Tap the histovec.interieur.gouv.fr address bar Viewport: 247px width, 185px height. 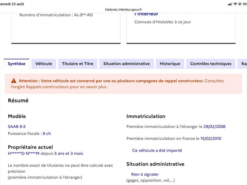[124, 10]
